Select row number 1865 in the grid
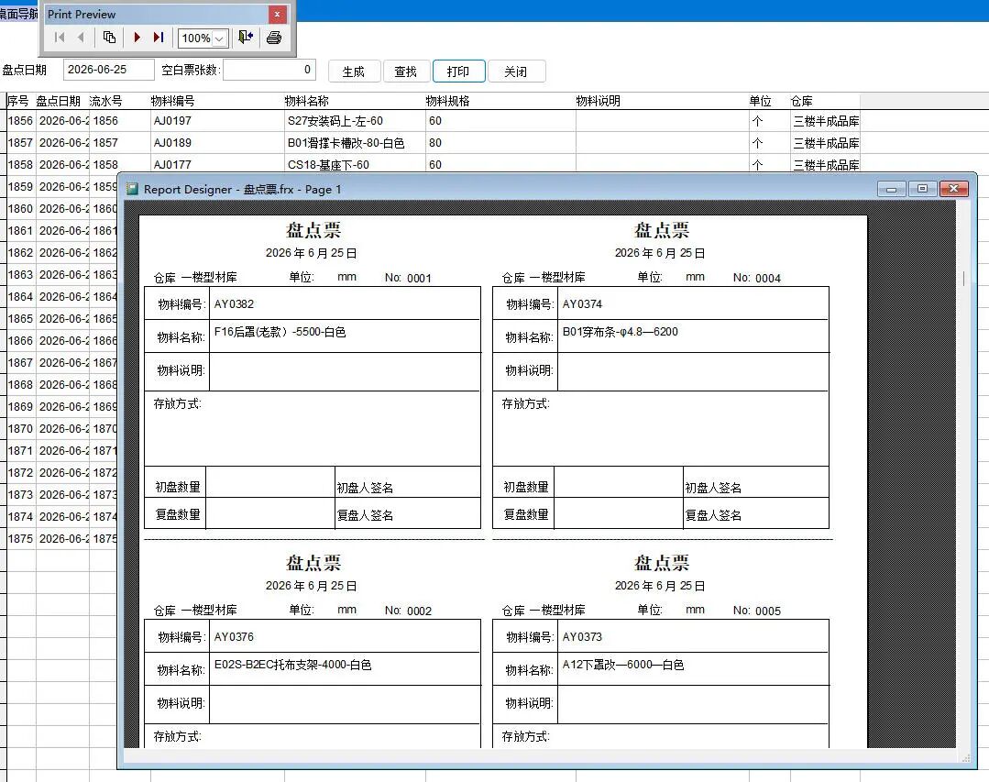The height and width of the screenshot is (782, 989). [x=20, y=319]
